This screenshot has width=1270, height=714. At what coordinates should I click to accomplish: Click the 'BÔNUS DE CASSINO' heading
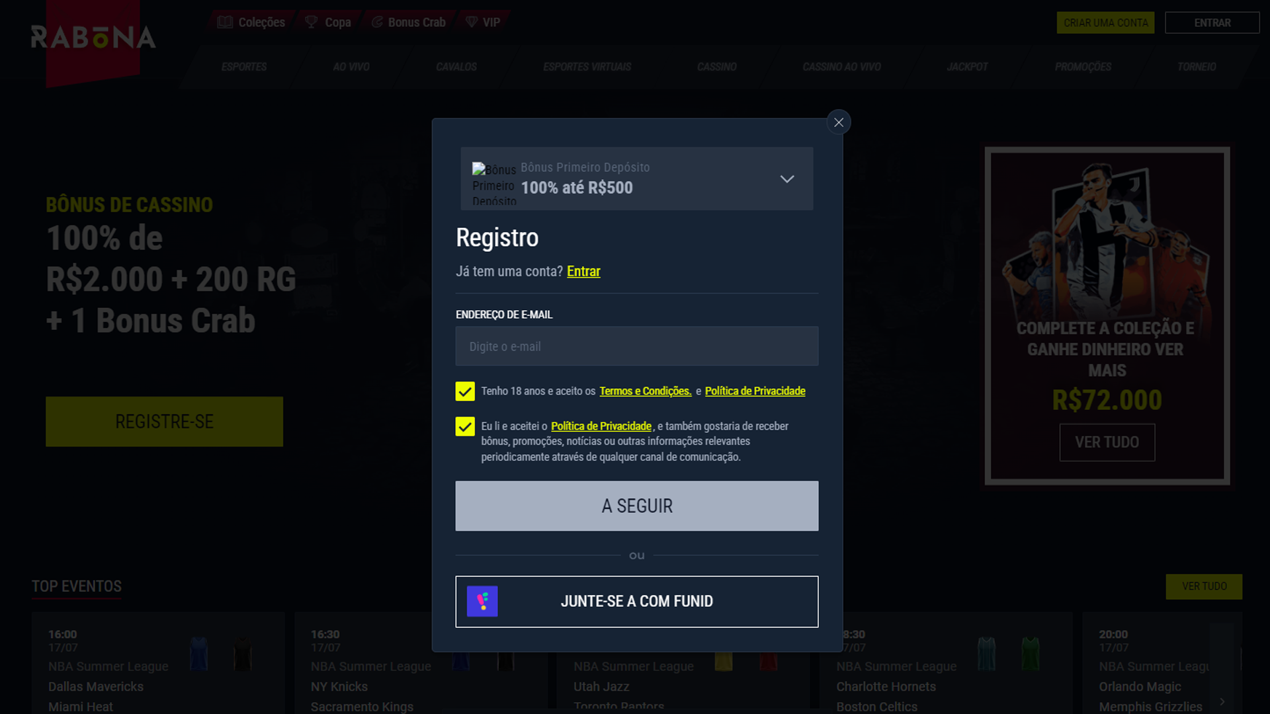point(129,205)
